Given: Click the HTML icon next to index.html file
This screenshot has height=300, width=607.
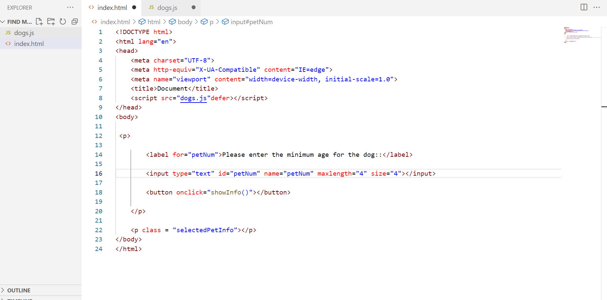Looking at the screenshot, I should click(x=8, y=44).
